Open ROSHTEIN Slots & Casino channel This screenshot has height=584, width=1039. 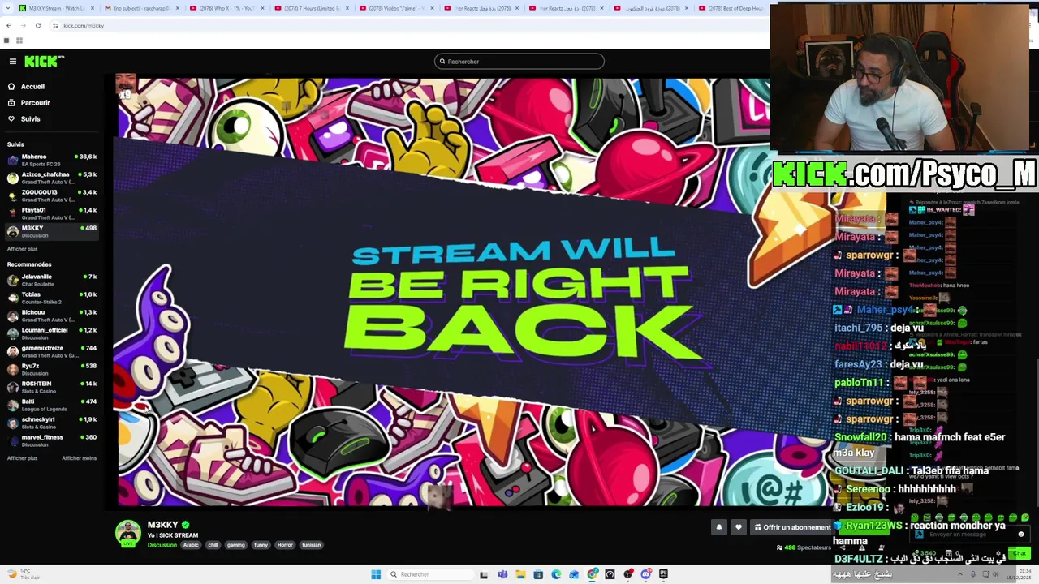(52, 387)
